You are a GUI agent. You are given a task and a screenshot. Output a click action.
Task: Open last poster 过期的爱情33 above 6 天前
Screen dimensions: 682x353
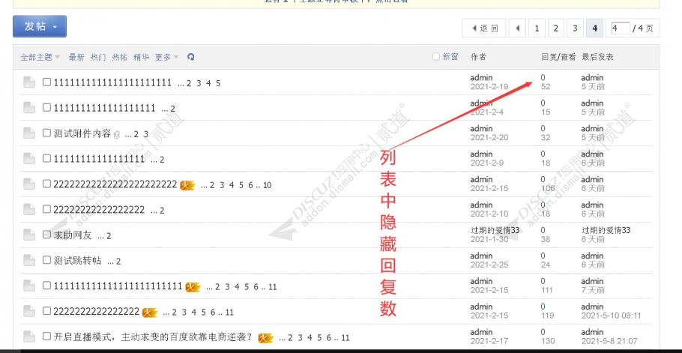606,230
